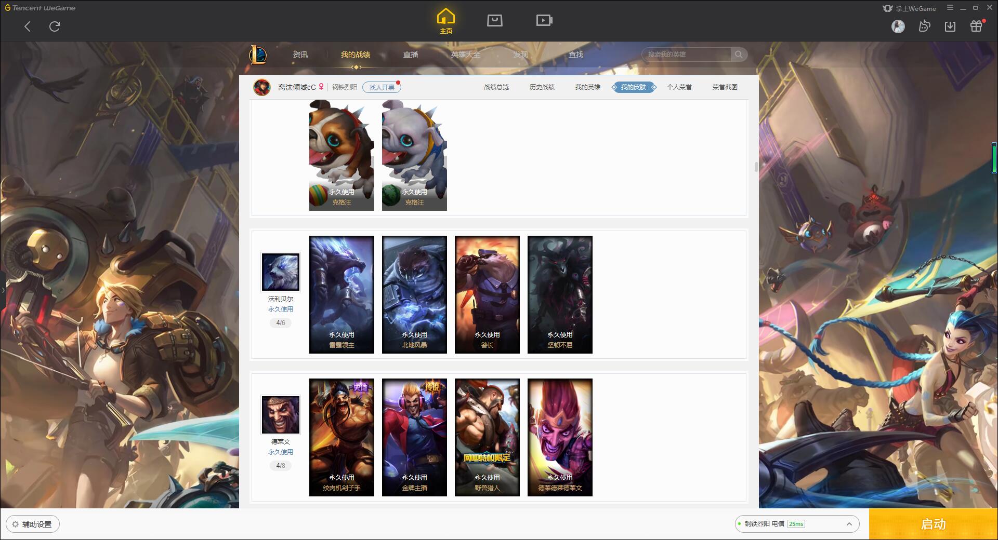The width and height of the screenshot is (998, 540).
Task: Open the 警长 skin card
Action: [487, 295]
